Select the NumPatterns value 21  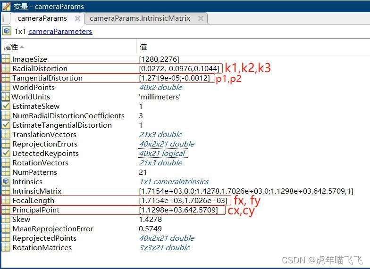[x=143, y=172]
